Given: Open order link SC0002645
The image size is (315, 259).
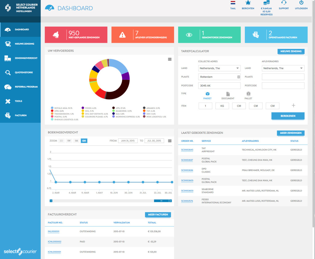Looking at the screenshot, I should 187,150.
